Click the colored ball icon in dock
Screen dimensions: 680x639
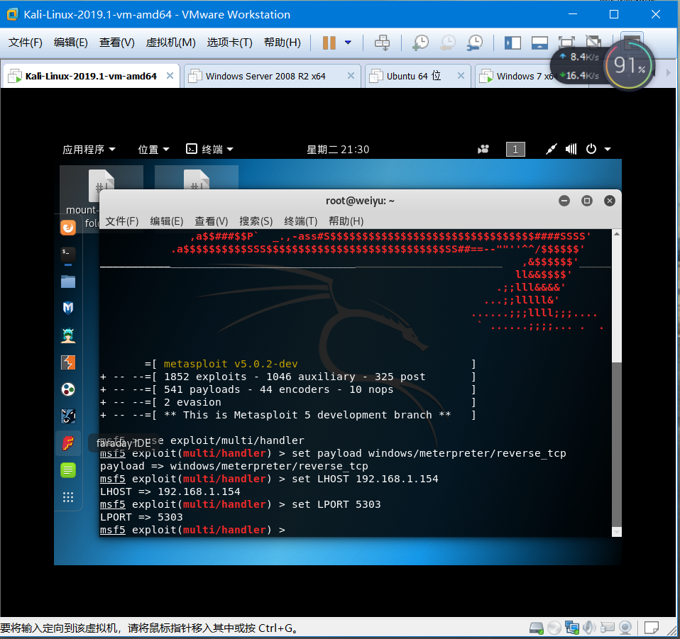tap(68, 389)
